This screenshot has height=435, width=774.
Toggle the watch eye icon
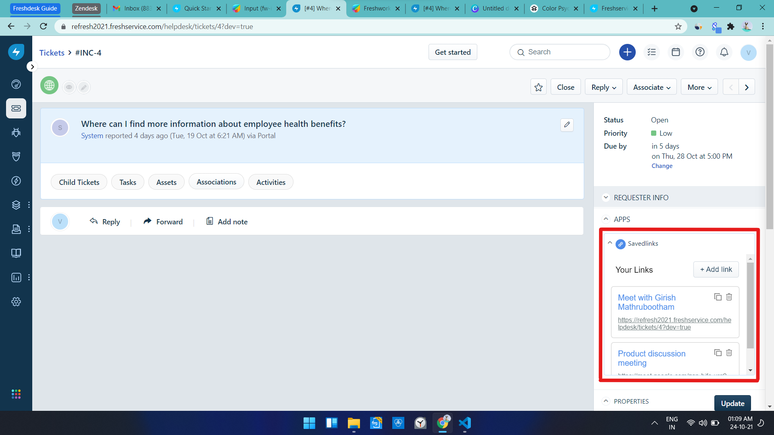tap(69, 87)
